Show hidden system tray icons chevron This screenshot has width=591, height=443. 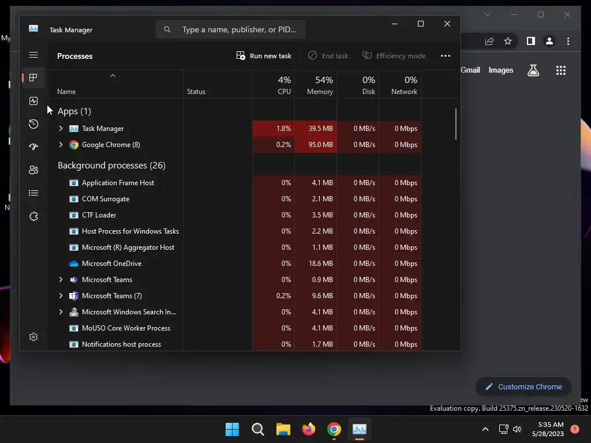tap(485, 429)
